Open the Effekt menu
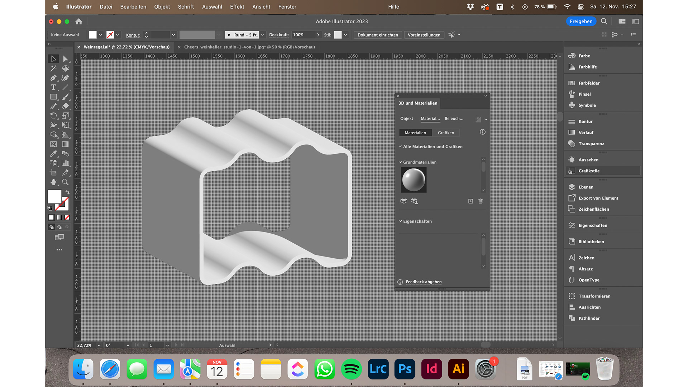Screen dimensions: 688x387 (x=237, y=6)
